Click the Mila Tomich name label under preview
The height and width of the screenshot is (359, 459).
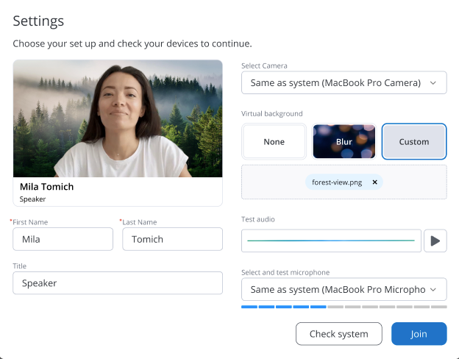46,187
